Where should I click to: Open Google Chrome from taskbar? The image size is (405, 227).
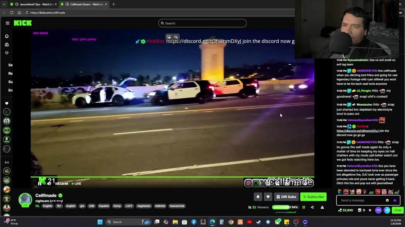(231, 222)
